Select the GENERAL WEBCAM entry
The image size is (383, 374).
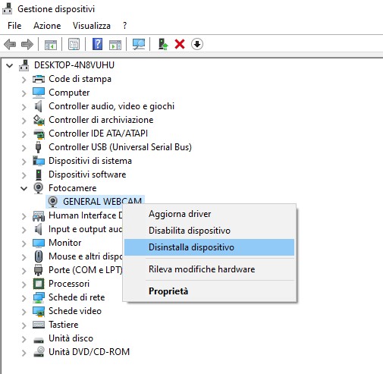pyautogui.click(x=102, y=202)
